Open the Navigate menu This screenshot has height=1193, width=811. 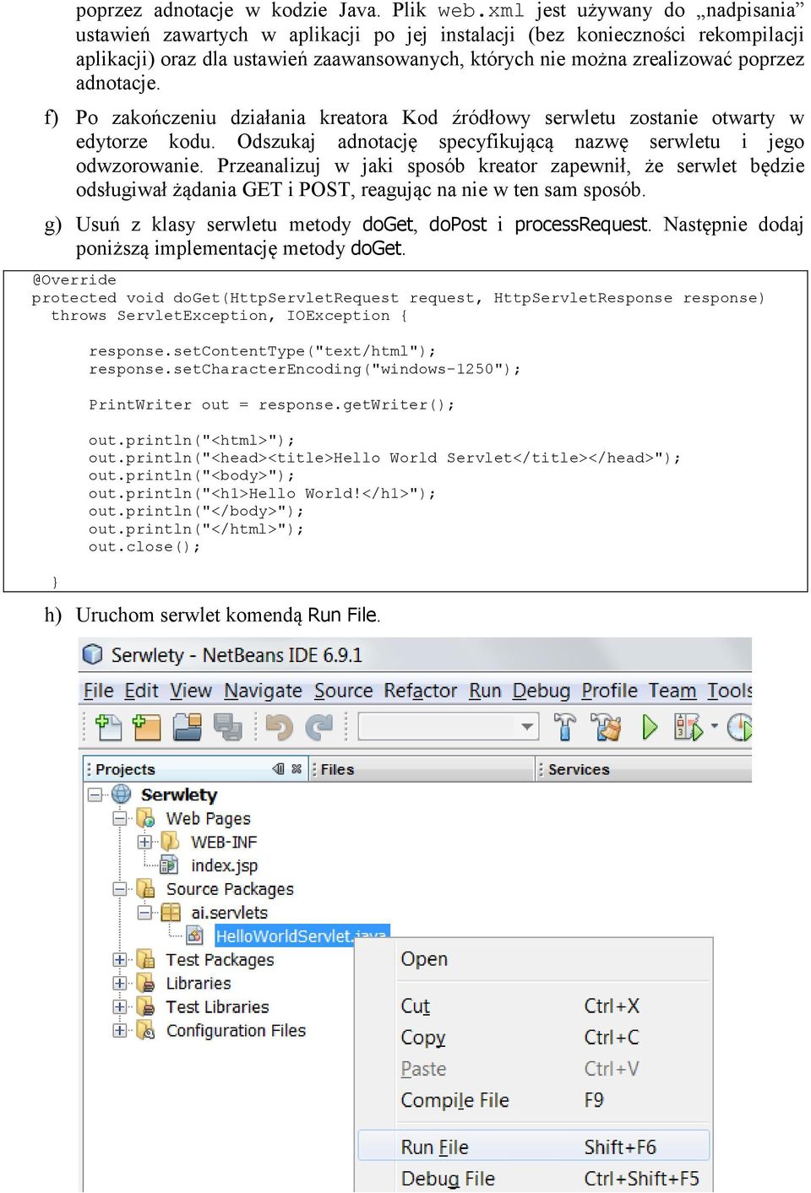coord(263,690)
